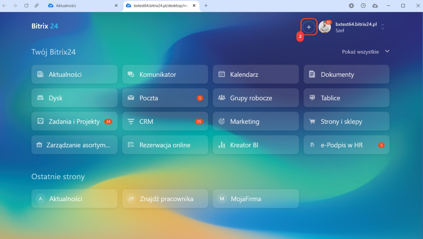Click the e-Podpis w HR badge 5
423x239 pixels.
point(381,145)
